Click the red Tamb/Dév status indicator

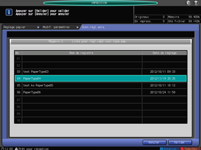(x=191, y=149)
